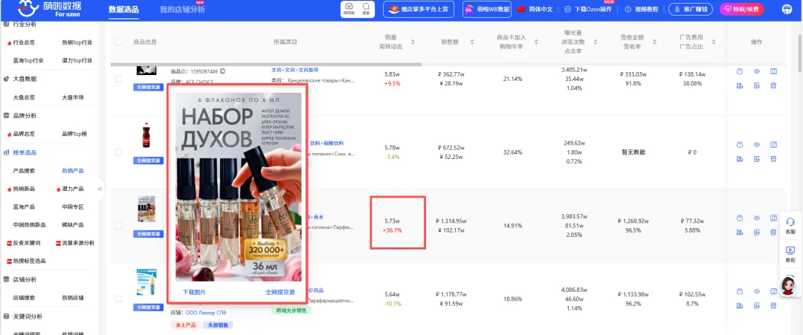Open store link ООО Леккер СПб

[205, 313]
